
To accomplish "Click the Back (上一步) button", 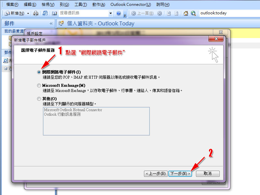I will (x=156, y=174).
